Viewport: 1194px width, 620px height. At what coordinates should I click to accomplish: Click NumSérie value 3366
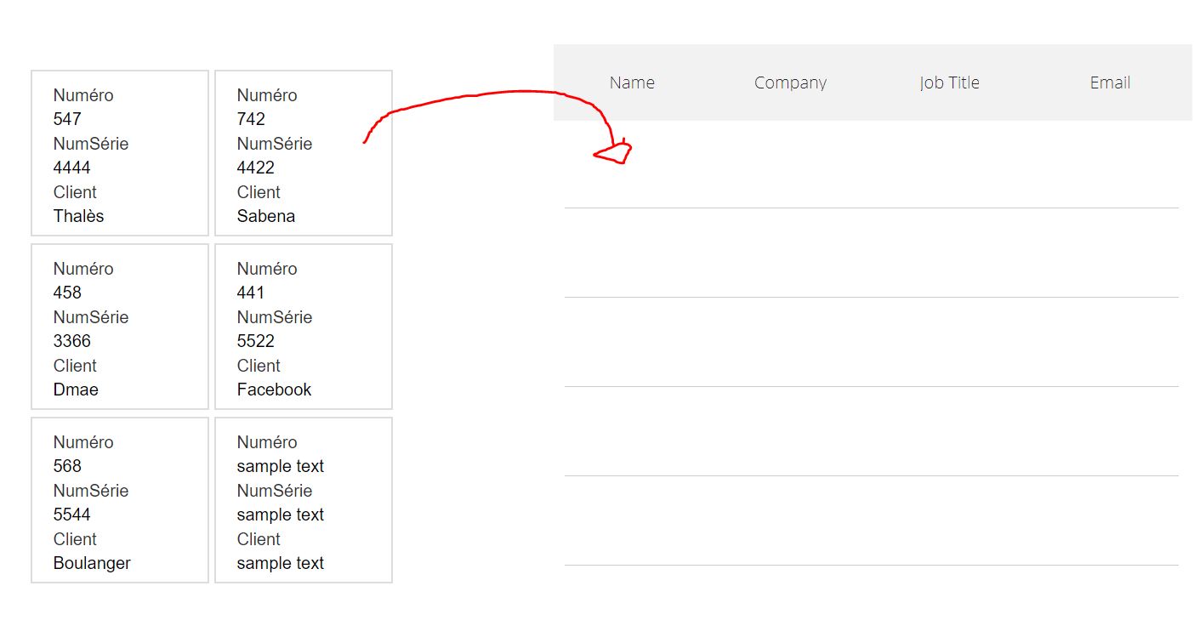tap(71, 341)
